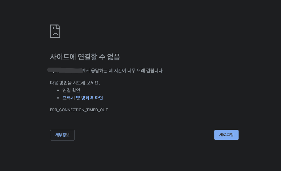The image size is (281, 171).
Task: Click the sad page error icon
Action: click(55, 31)
